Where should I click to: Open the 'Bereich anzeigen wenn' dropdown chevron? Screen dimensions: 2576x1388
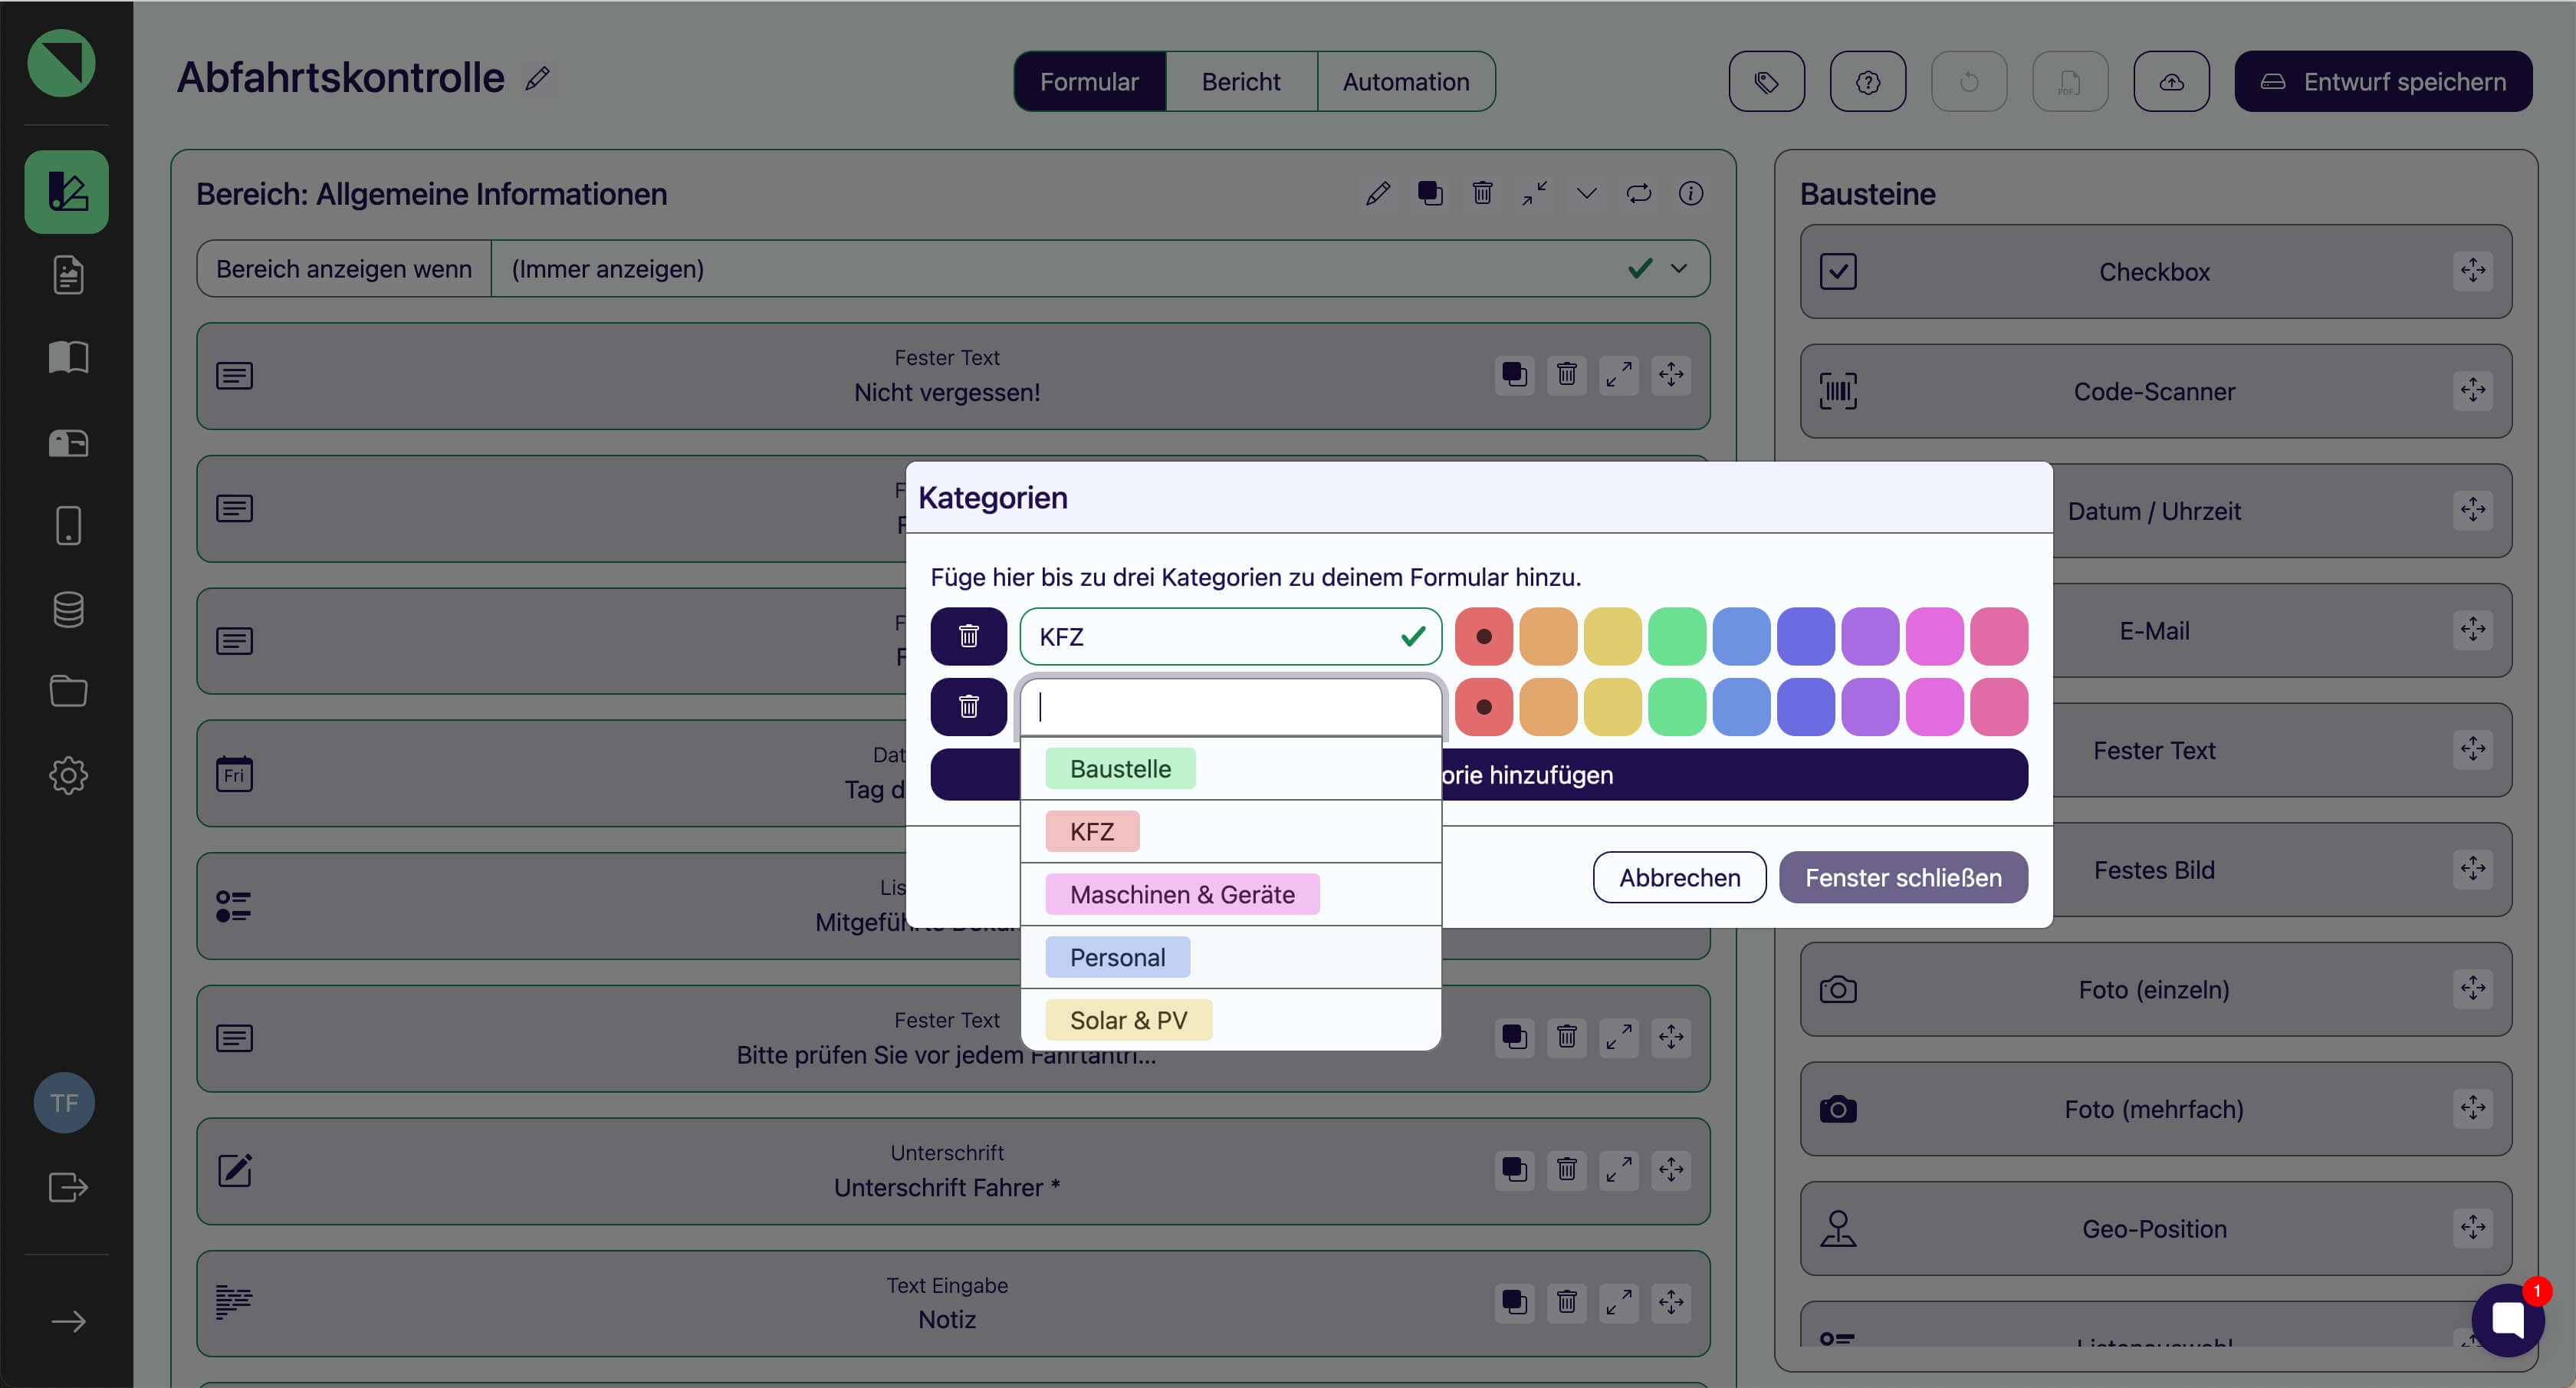point(1679,268)
